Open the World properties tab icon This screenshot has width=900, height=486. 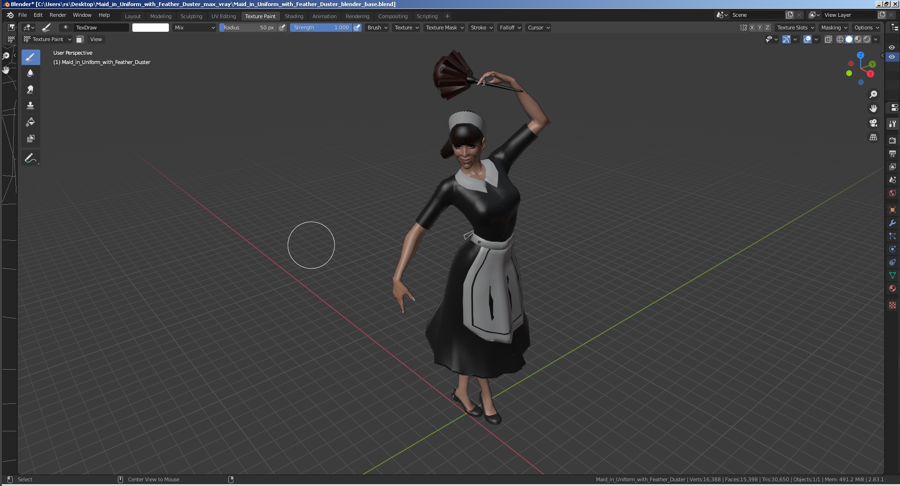tap(893, 193)
